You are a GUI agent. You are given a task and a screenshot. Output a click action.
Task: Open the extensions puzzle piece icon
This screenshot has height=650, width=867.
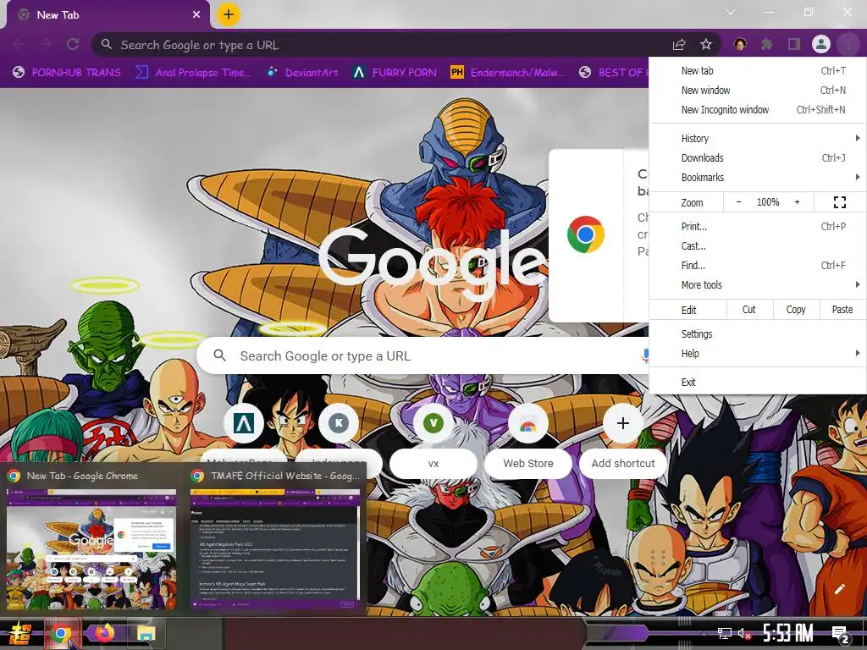click(x=767, y=44)
